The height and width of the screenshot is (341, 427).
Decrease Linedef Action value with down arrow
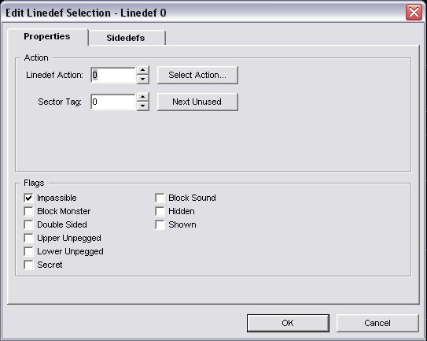click(x=142, y=80)
